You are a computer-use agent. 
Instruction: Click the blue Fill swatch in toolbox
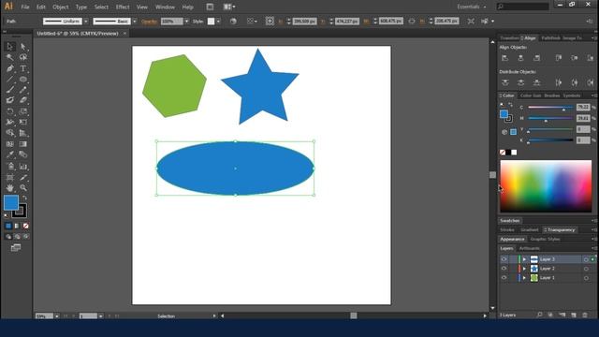click(x=11, y=202)
